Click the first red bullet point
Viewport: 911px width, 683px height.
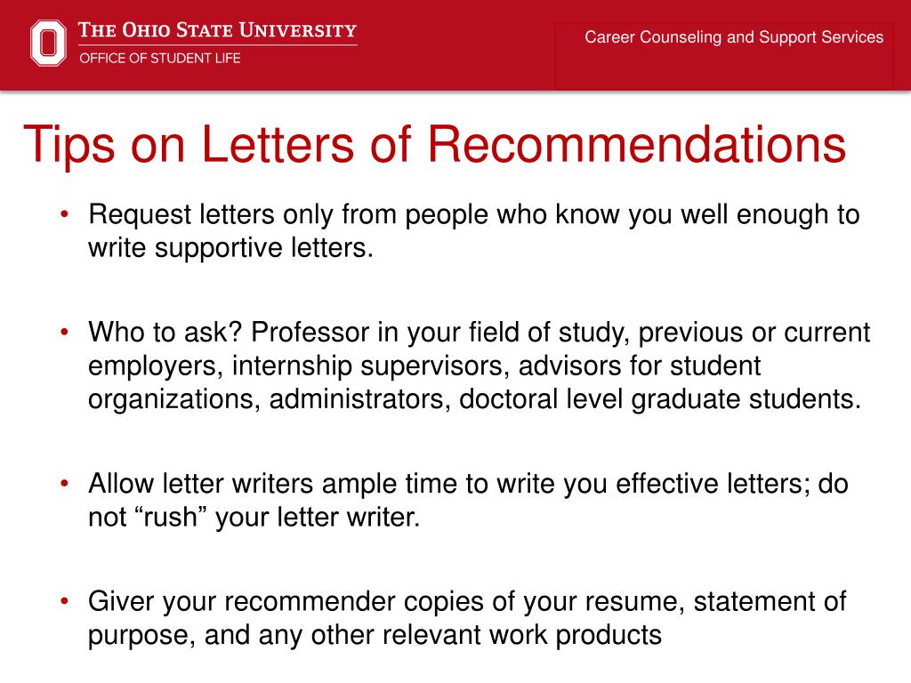point(64,214)
